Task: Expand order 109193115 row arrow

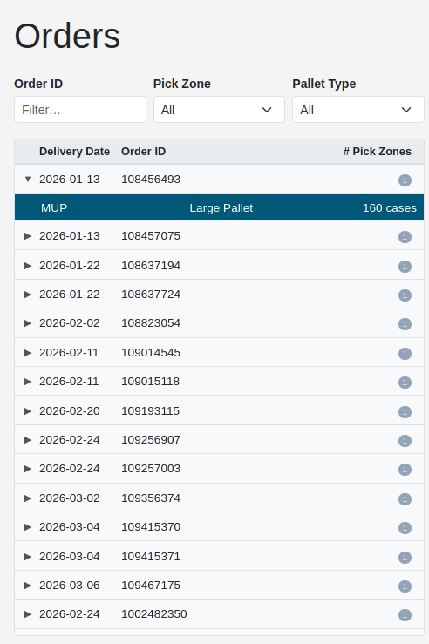Action: coord(28,410)
